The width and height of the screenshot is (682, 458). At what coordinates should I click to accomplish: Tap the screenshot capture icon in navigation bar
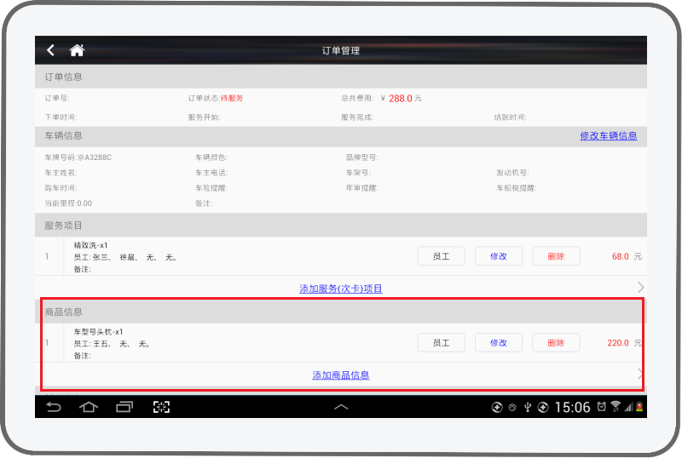tap(161, 407)
